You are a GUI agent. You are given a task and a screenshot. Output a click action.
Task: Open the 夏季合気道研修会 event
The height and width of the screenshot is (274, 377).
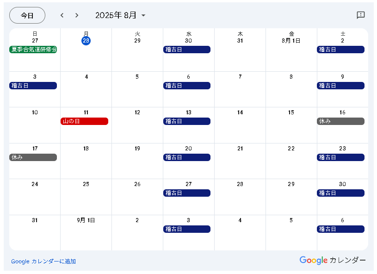click(x=33, y=50)
